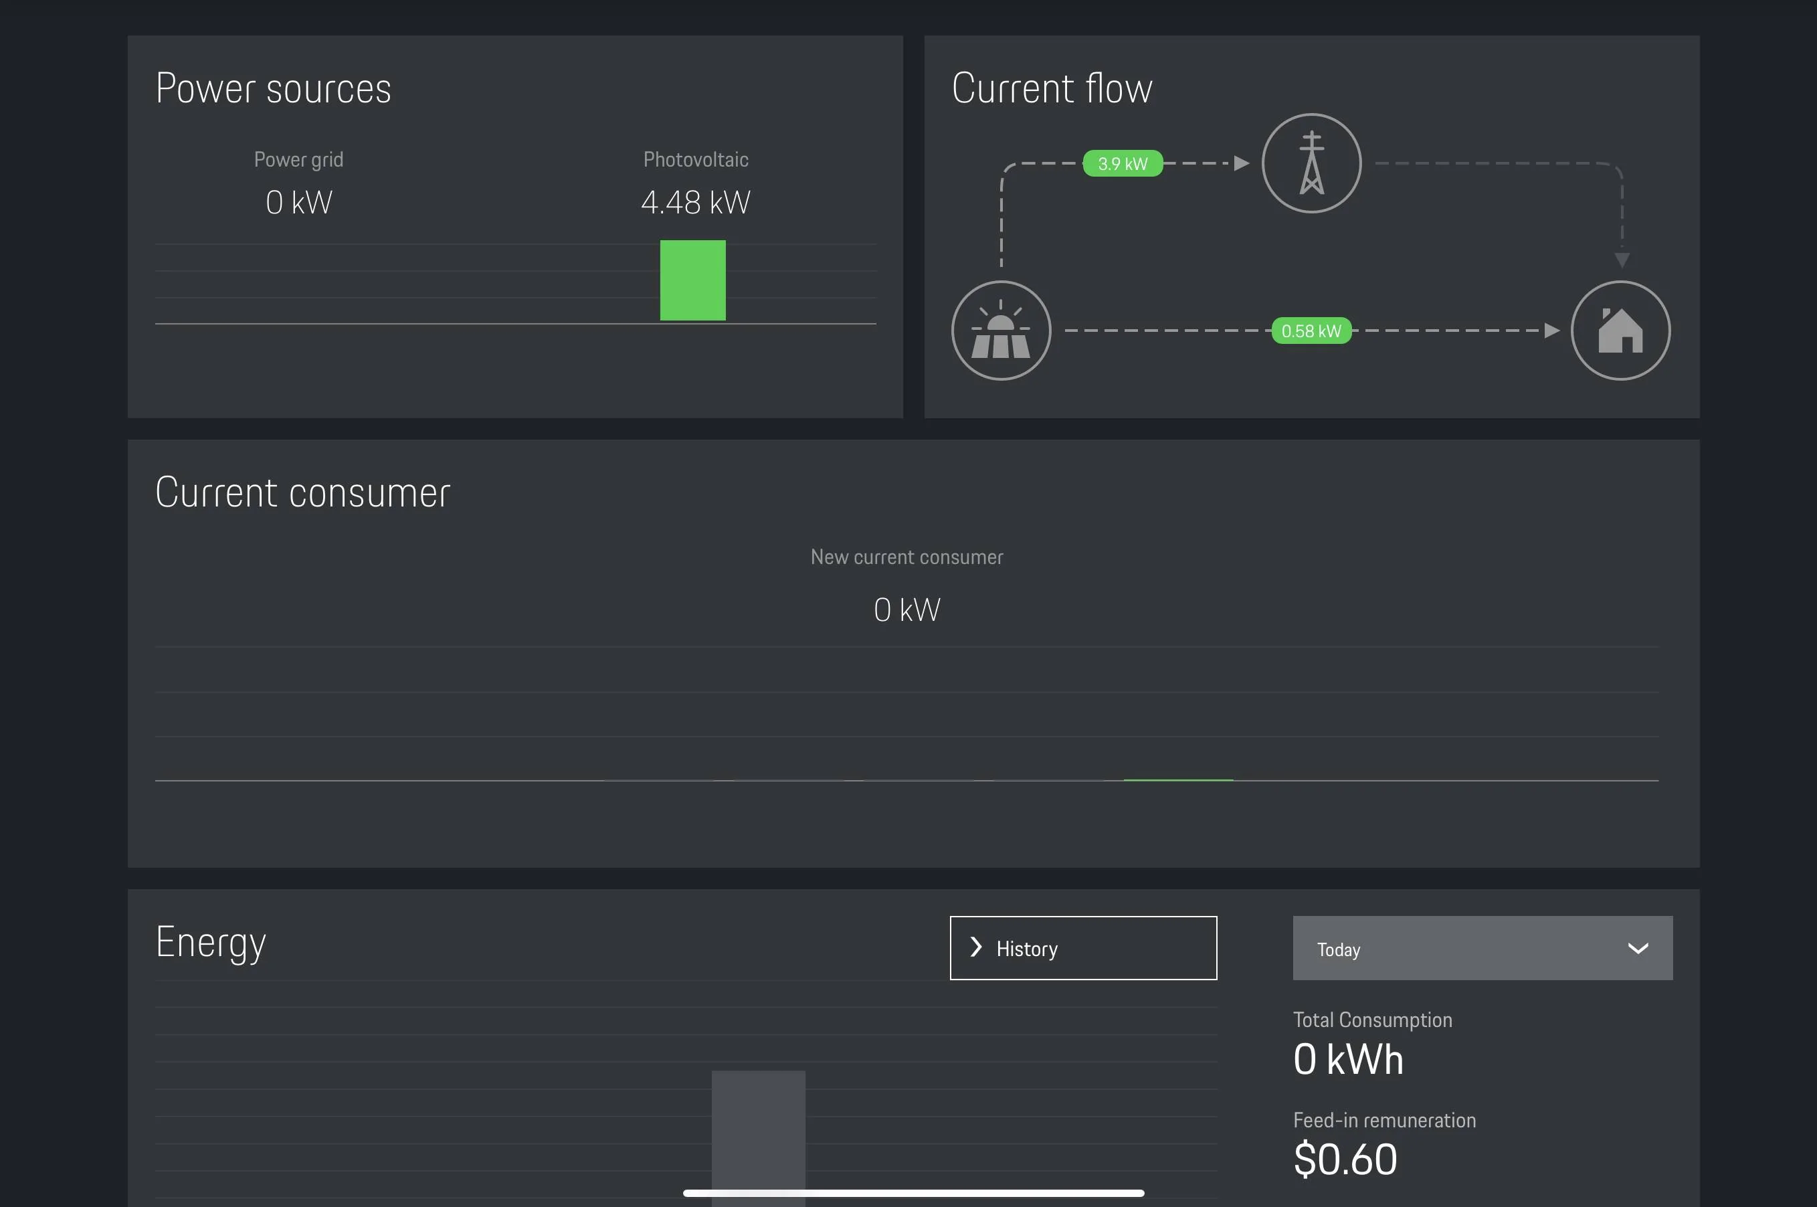Click the power grid pylon icon
Image resolution: width=1817 pixels, height=1207 pixels.
[x=1311, y=163]
